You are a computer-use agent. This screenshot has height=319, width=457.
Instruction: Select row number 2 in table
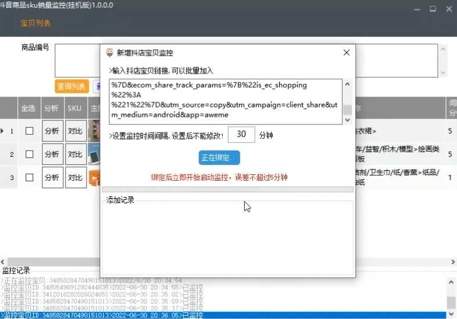coord(12,155)
